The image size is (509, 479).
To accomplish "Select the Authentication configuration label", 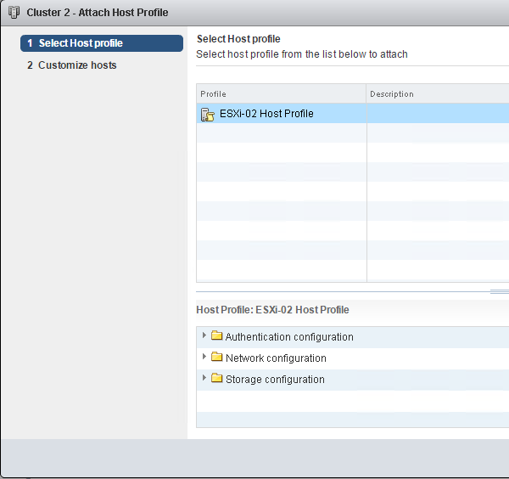I will point(289,337).
